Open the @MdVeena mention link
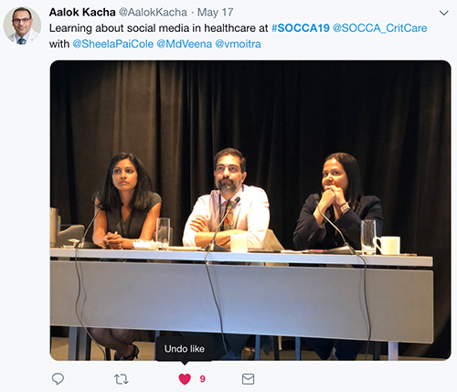 pyautogui.click(x=185, y=44)
